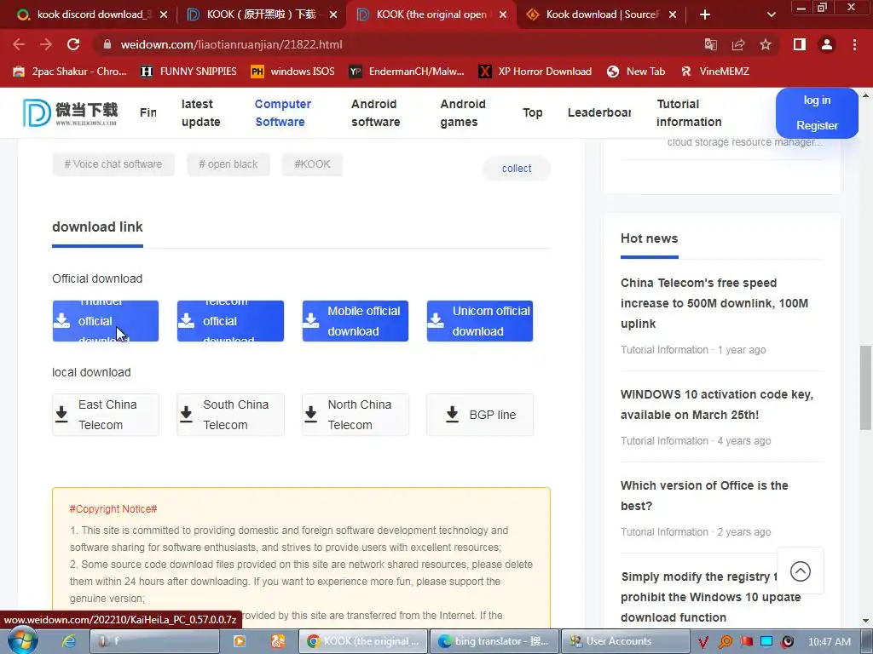Toggle the browser side panel icon
The image size is (873, 654).
point(800,44)
